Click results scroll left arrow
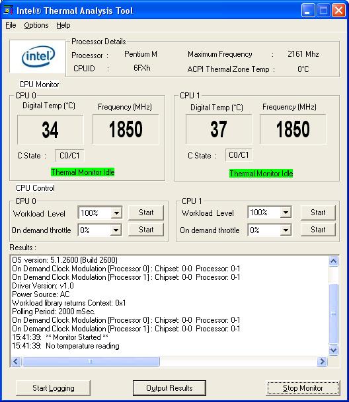 [x=16, y=362]
